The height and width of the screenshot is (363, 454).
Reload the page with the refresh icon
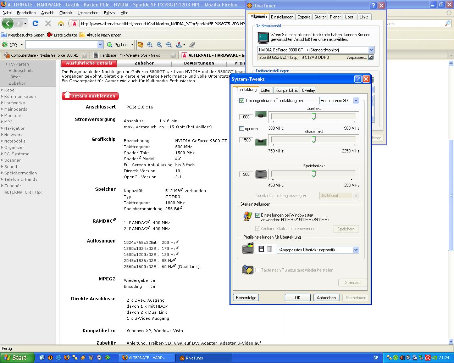tap(35, 23)
